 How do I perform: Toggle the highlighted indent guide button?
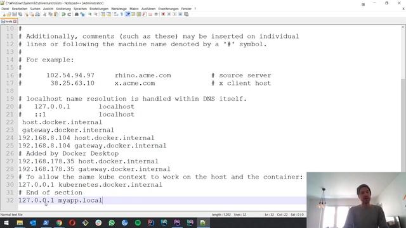[128, 14]
